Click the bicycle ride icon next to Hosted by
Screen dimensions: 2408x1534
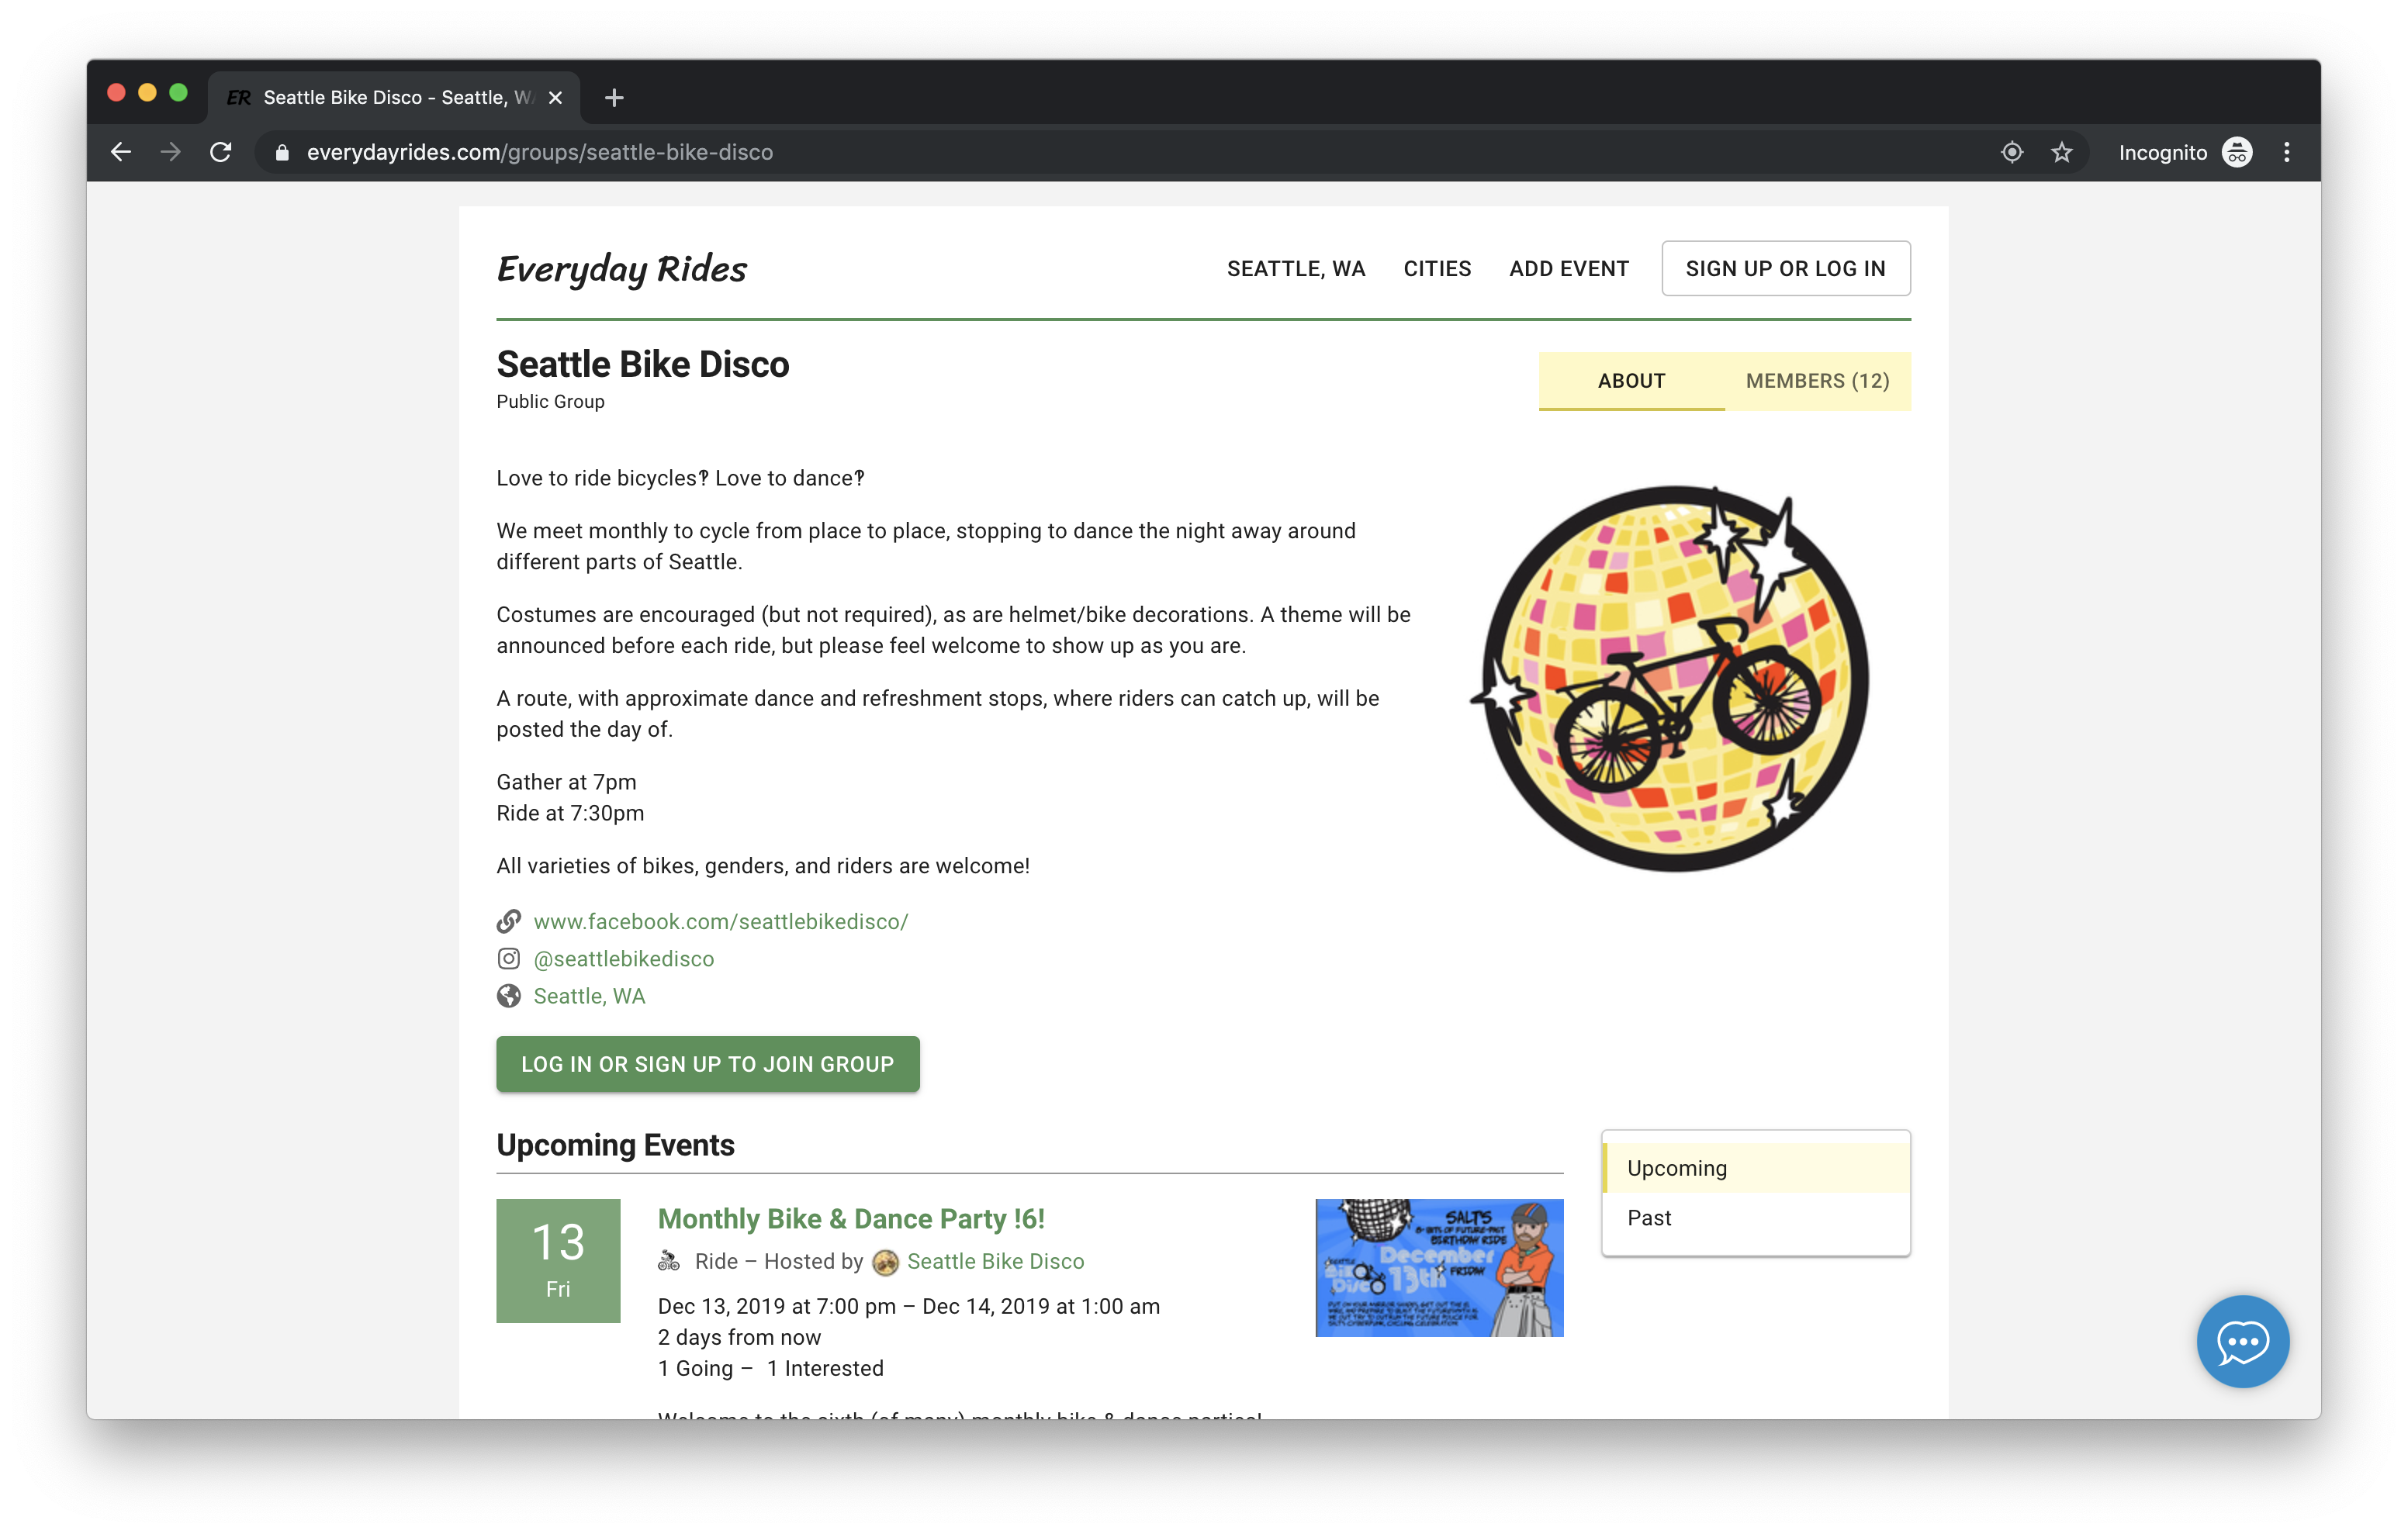click(x=668, y=1261)
